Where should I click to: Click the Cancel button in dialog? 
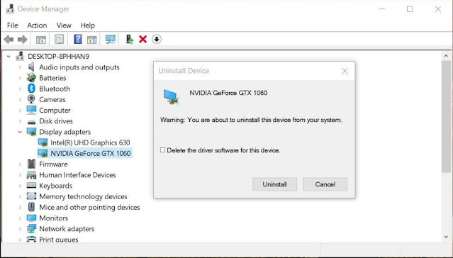pos(325,184)
